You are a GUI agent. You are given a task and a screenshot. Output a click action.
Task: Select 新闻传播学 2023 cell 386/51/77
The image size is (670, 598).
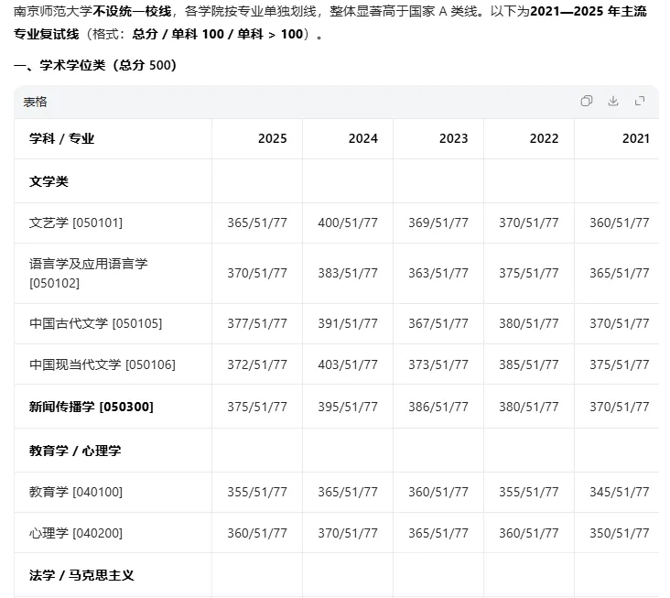click(438, 407)
